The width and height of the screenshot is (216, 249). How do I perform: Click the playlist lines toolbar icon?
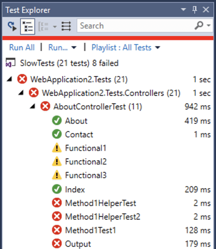pyautogui.click(x=66, y=26)
